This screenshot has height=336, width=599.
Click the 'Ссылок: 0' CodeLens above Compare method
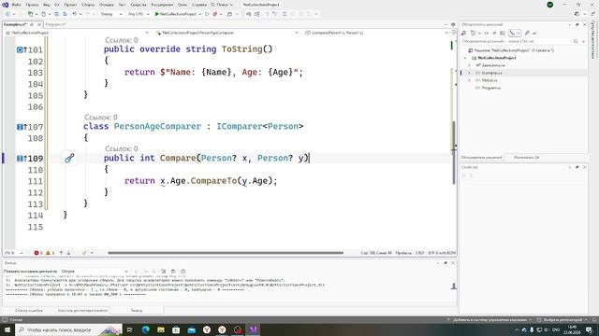(x=122, y=148)
